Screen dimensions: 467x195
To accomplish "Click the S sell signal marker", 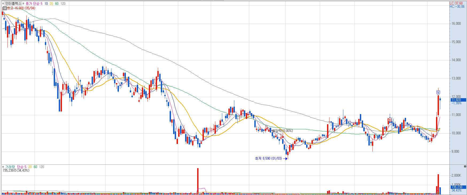I will click(x=438, y=93).
